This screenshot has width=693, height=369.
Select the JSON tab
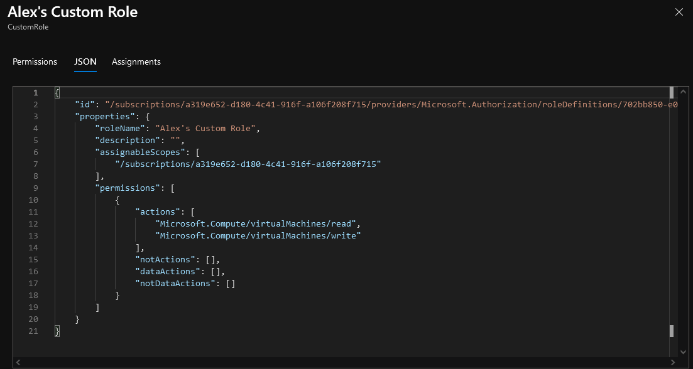pyautogui.click(x=85, y=61)
